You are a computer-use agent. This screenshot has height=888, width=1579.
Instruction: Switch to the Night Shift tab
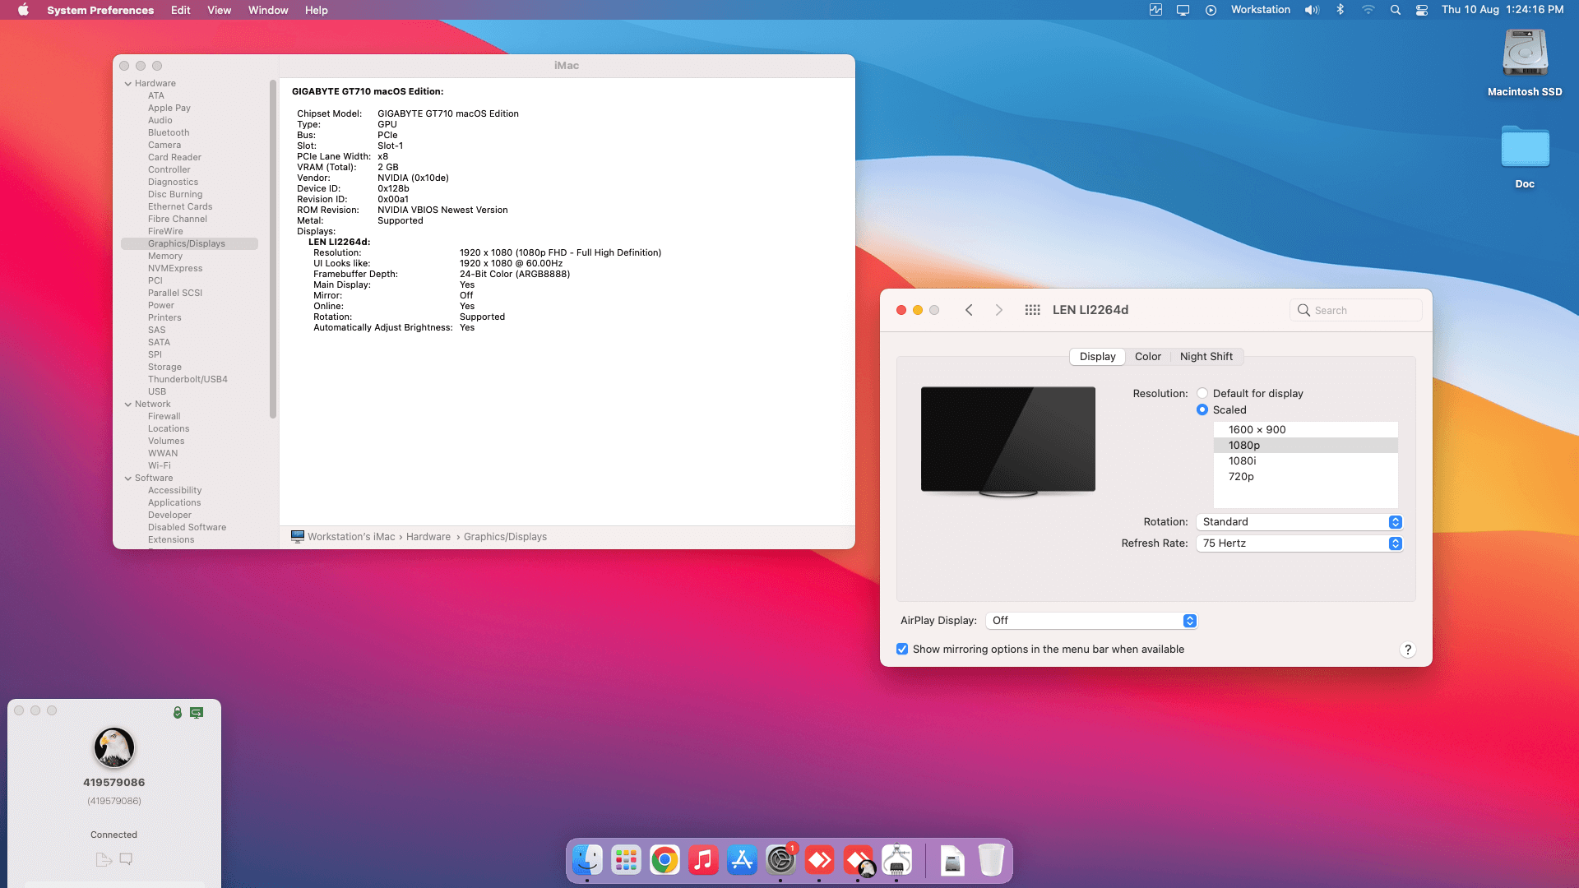1206,356
